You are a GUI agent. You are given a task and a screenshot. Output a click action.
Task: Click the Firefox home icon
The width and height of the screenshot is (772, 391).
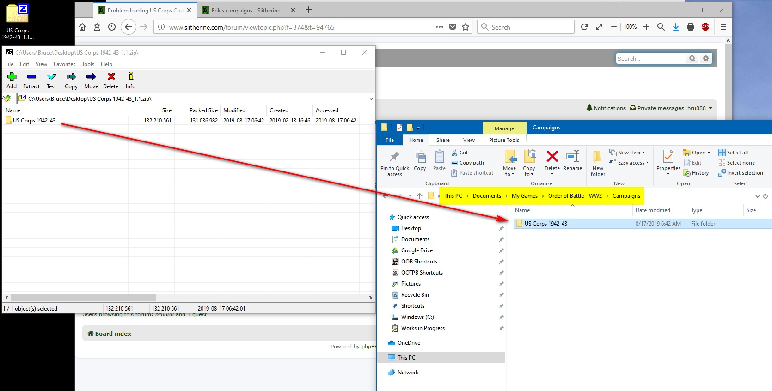click(82, 27)
